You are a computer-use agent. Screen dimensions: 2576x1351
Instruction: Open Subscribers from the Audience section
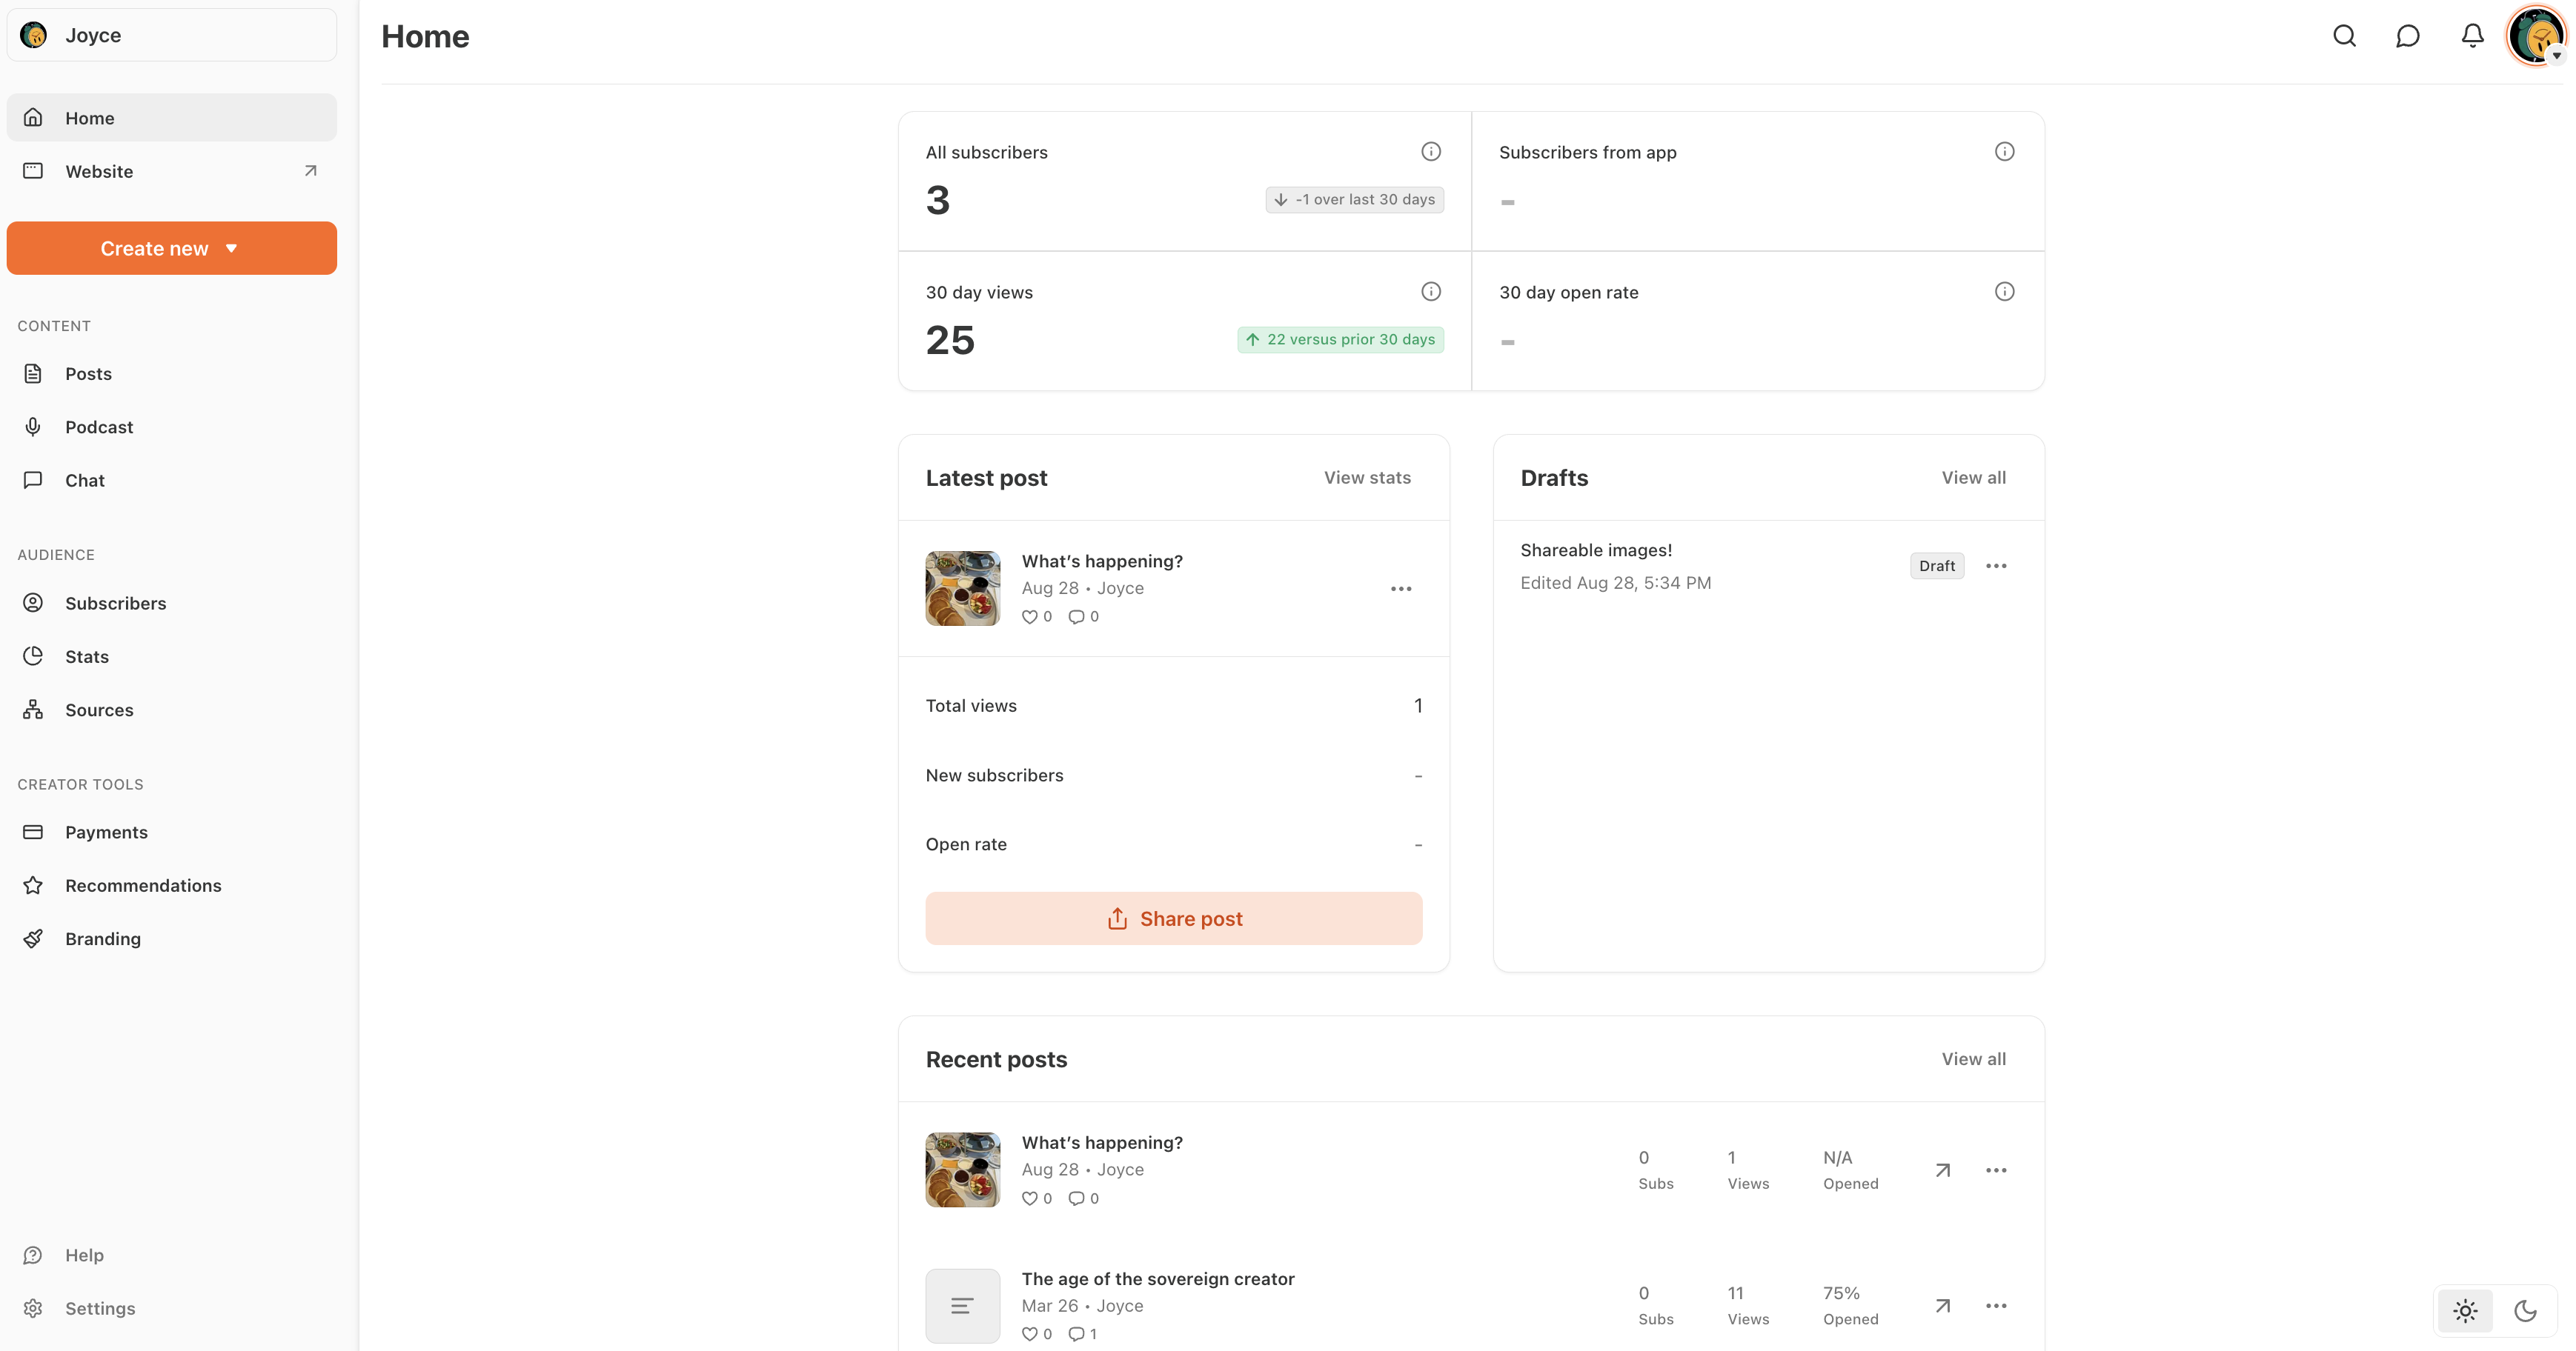point(116,603)
